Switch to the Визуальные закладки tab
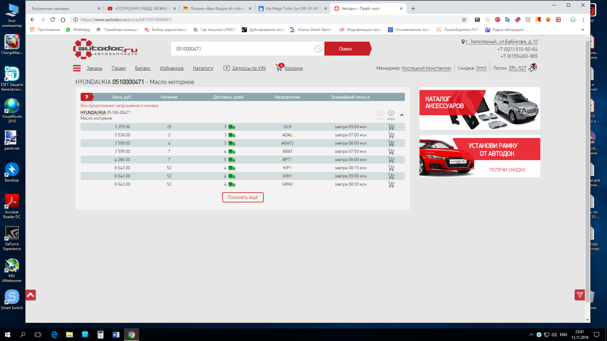Image resolution: width=607 pixels, height=341 pixels. coord(65,8)
